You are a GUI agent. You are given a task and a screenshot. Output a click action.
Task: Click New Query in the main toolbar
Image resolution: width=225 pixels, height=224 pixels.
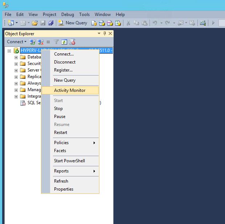(x=73, y=23)
